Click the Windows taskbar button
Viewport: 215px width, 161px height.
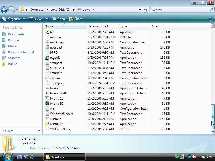64,157
